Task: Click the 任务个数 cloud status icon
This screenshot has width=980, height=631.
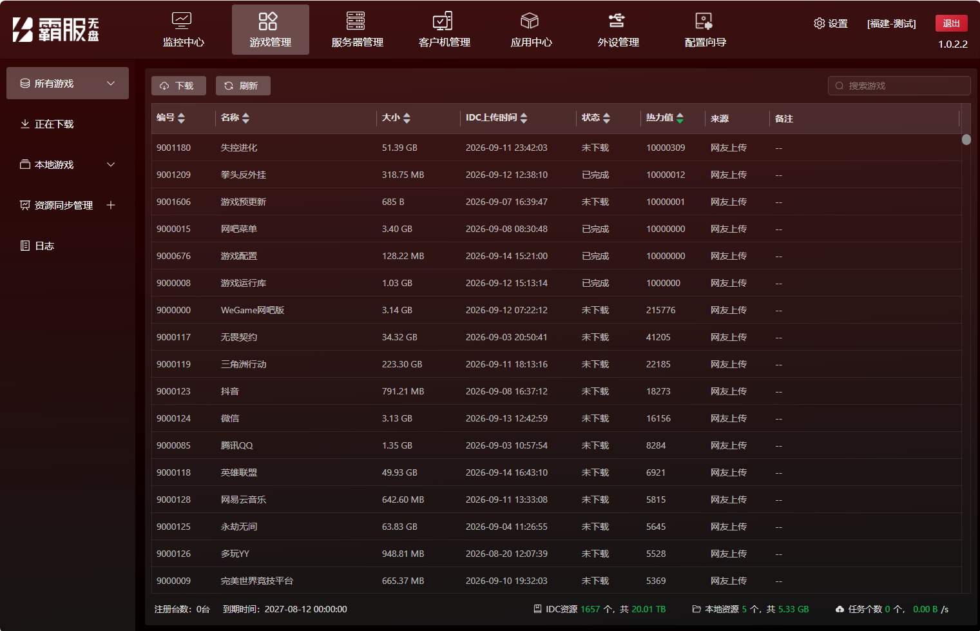Action: click(840, 608)
